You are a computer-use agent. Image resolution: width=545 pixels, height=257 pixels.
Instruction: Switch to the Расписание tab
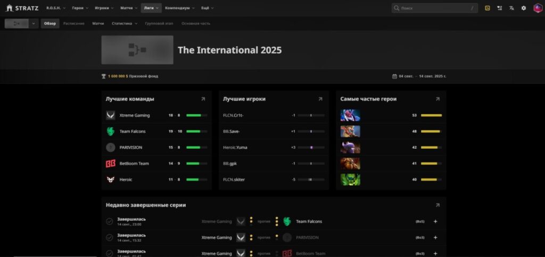pos(73,23)
